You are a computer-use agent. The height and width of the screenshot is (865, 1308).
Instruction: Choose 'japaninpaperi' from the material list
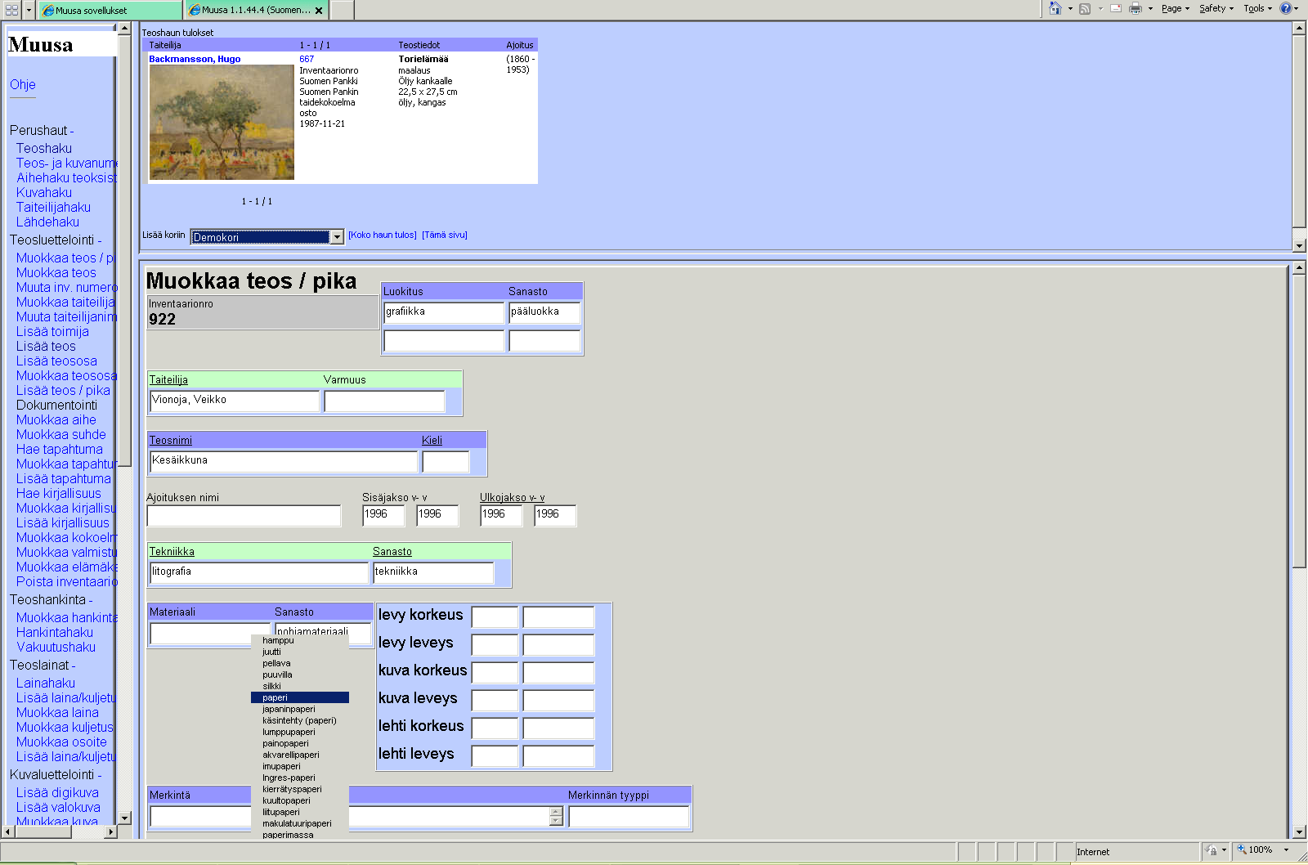[300, 709]
